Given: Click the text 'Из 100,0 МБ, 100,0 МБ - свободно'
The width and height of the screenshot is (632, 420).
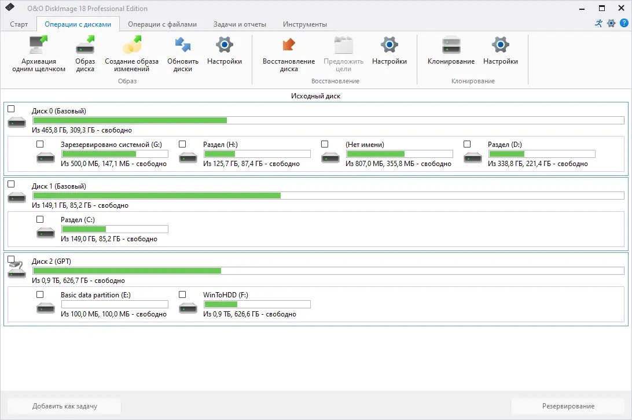Looking at the screenshot, I should 113,314.
